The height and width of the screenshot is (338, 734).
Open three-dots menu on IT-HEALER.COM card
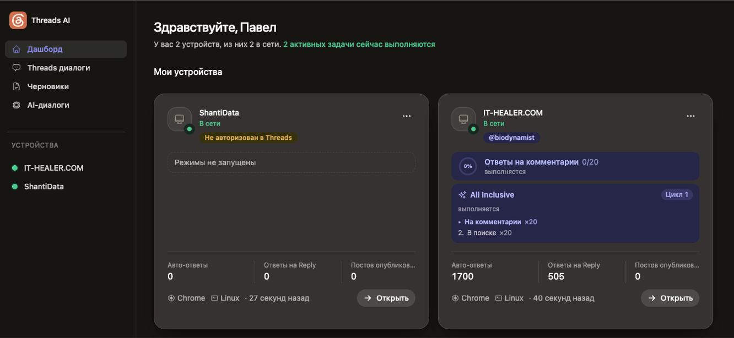(x=690, y=116)
